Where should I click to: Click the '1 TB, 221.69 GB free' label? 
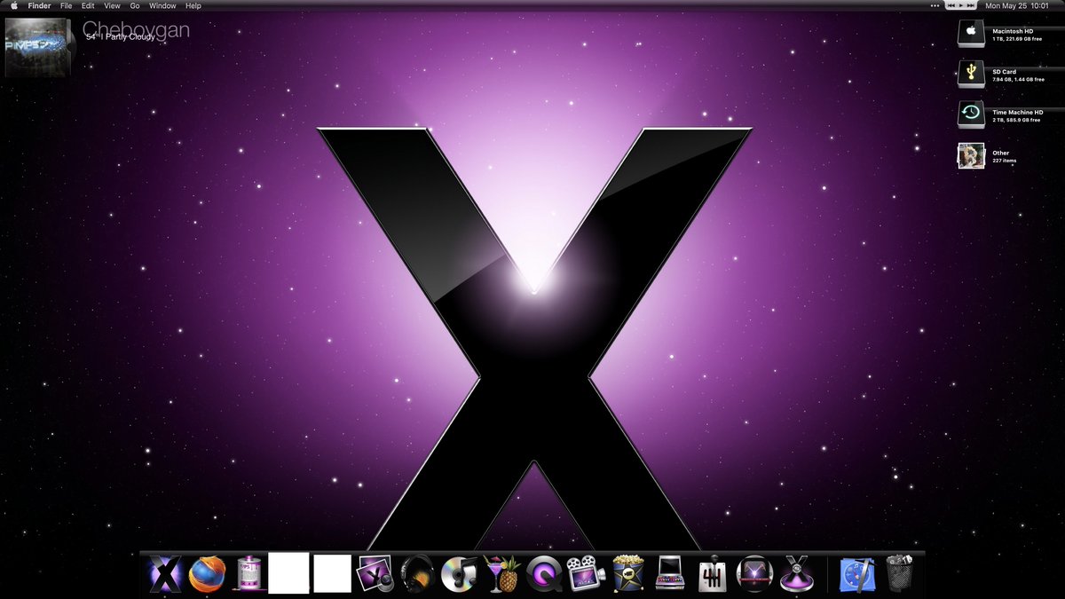(x=1018, y=39)
